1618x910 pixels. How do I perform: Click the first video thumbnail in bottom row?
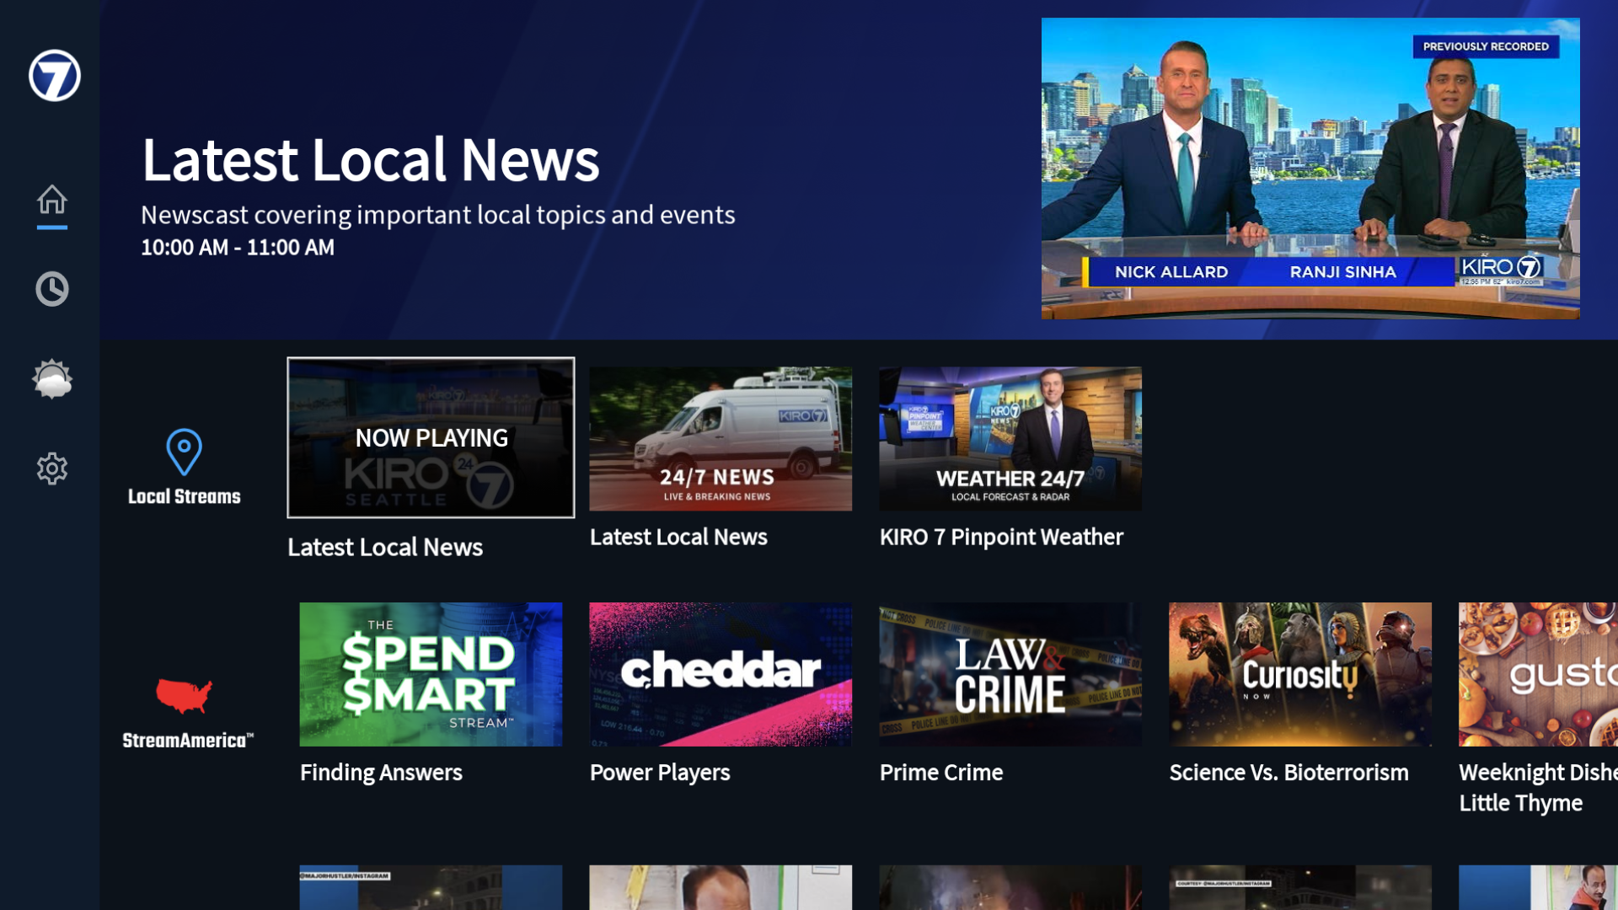(x=431, y=887)
